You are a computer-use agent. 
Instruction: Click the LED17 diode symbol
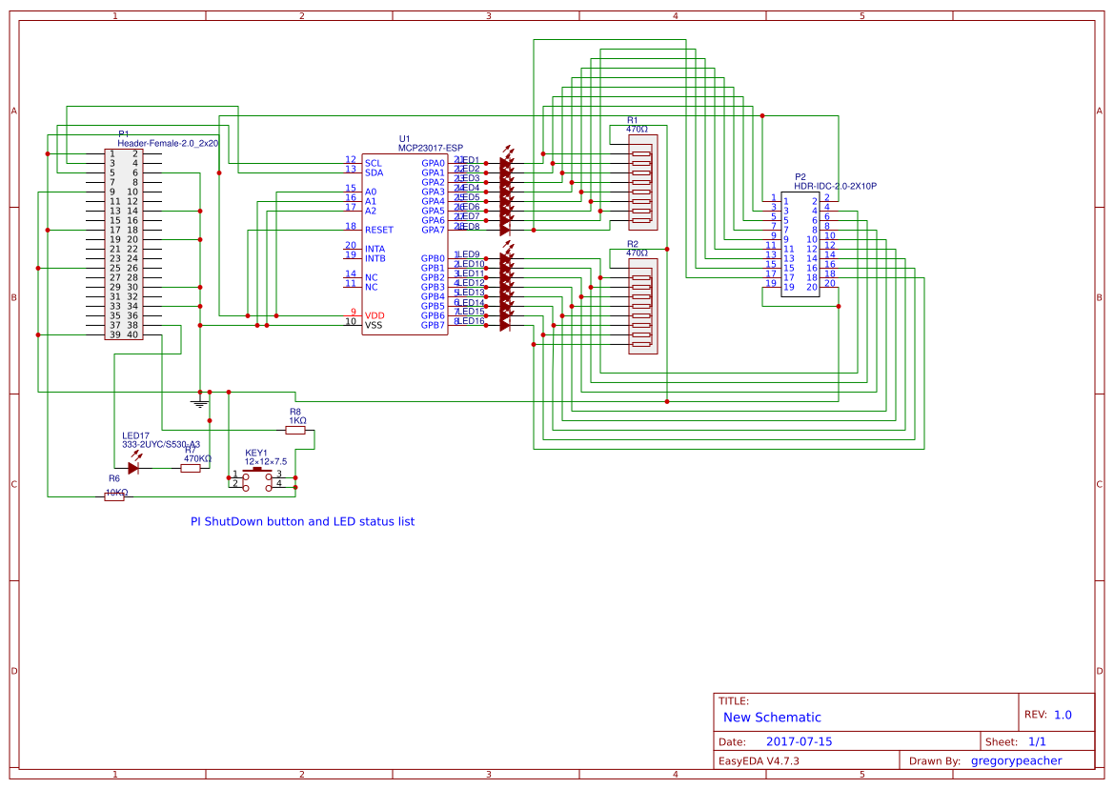tap(133, 468)
